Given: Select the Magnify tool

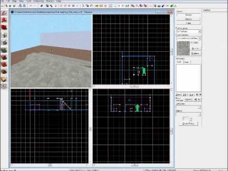Looking at the screenshot, I should click(4, 20).
